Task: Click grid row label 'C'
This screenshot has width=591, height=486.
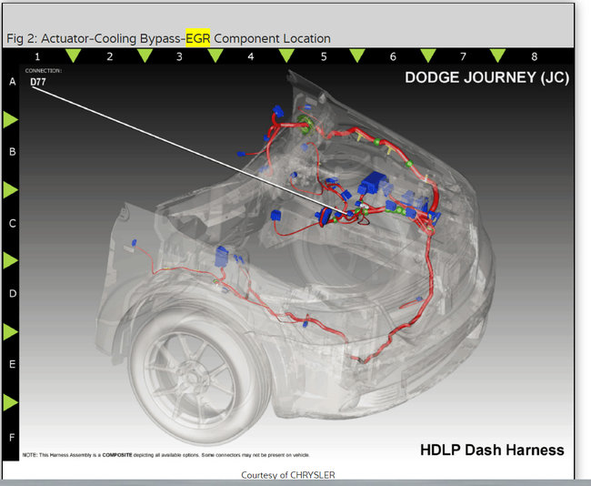Action: click(13, 223)
